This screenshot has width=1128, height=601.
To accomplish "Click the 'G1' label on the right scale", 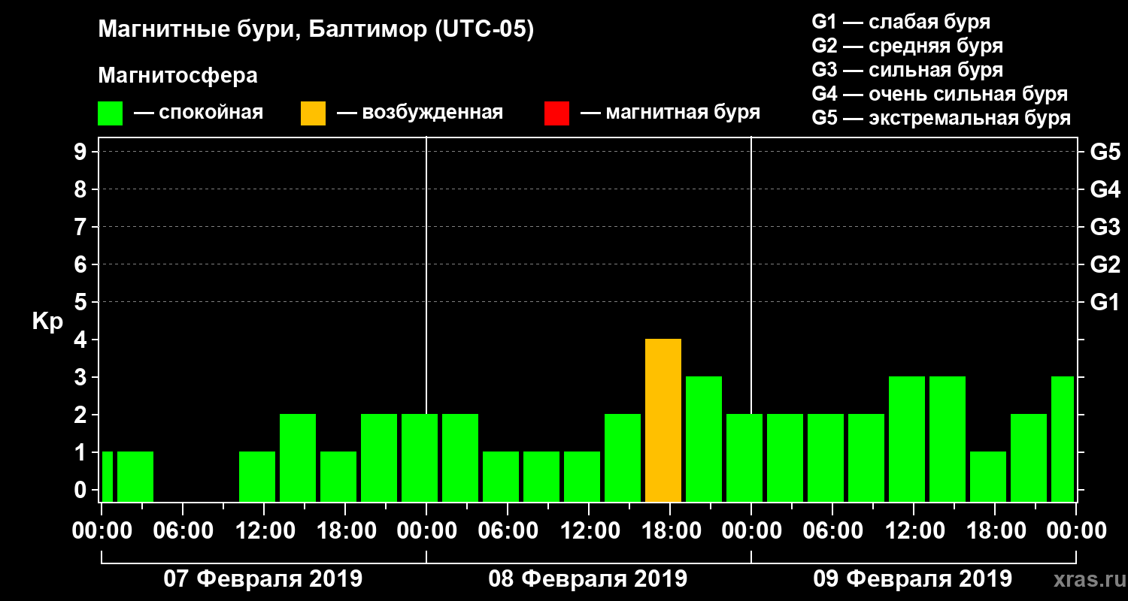I will [x=1105, y=302].
